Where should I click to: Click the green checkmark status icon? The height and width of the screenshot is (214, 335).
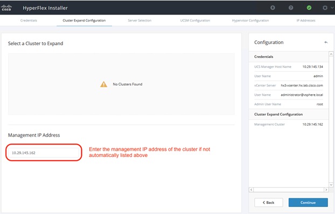tap(309, 8)
